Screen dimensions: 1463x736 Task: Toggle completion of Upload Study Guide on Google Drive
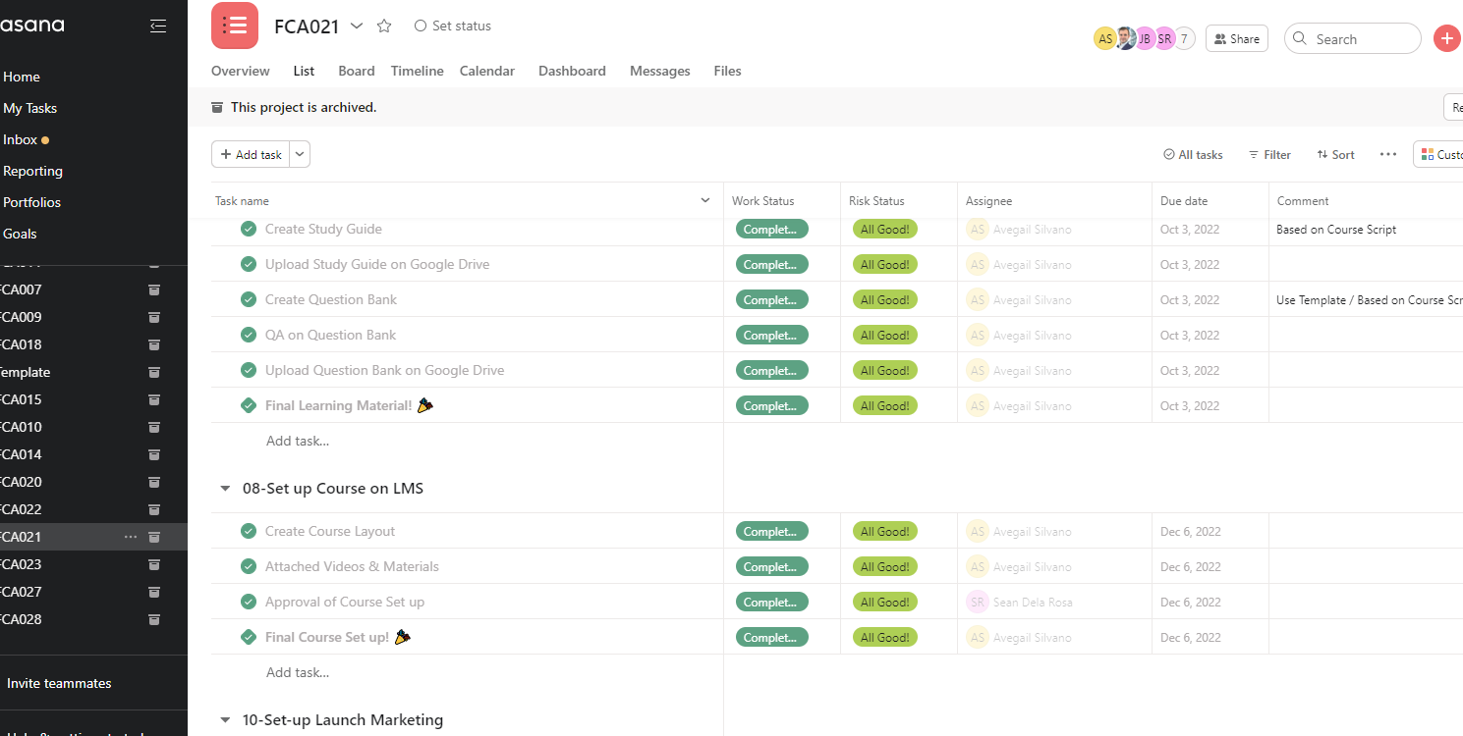pyautogui.click(x=249, y=264)
